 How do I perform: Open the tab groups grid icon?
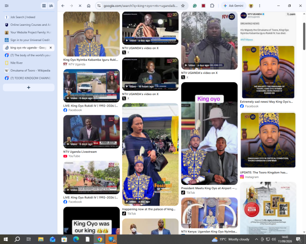pos(44,6)
